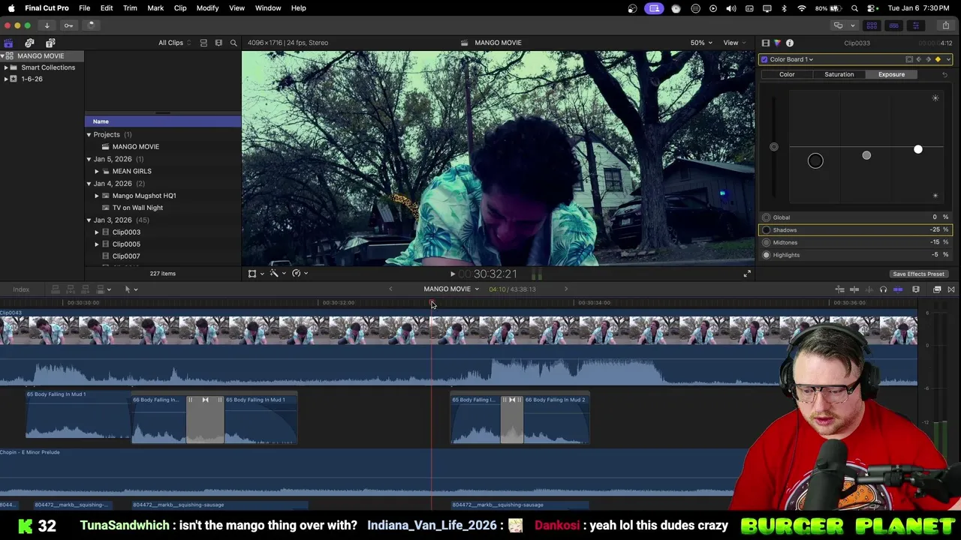Open the Color inspector triangle icon
Image resolution: width=961 pixels, height=540 pixels.
pyautogui.click(x=777, y=43)
